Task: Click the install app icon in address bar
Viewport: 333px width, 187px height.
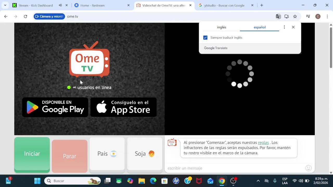Action: tap(287, 16)
